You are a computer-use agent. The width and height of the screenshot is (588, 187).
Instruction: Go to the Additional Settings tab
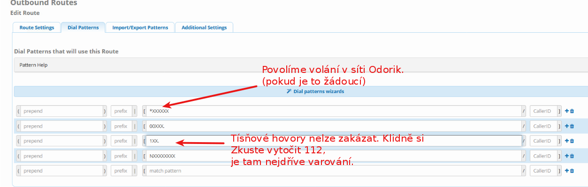tap(204, 28)
